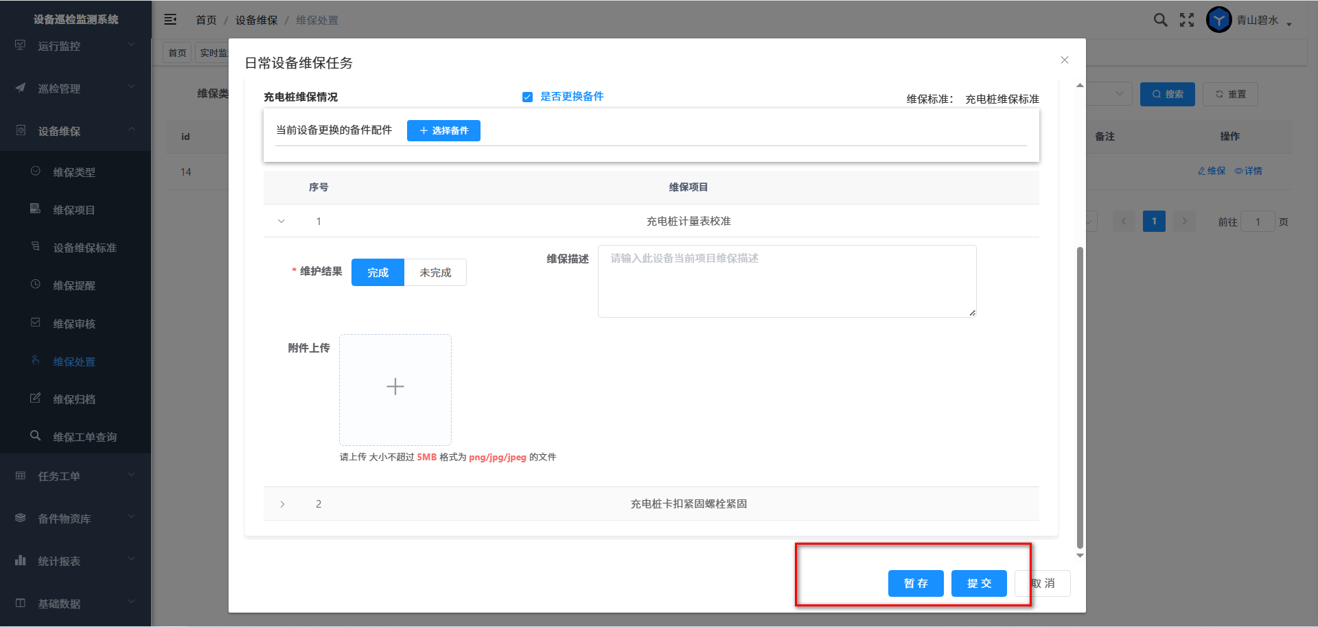Screen dimensions: 1318x627
Task: Click the 维保描述 text area
Action: coord(787,281)
